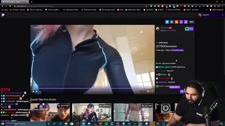This screenshot has width=225, height=126.
Task: Open the Apps bookmarks shortcut
Action: (5, 10)
